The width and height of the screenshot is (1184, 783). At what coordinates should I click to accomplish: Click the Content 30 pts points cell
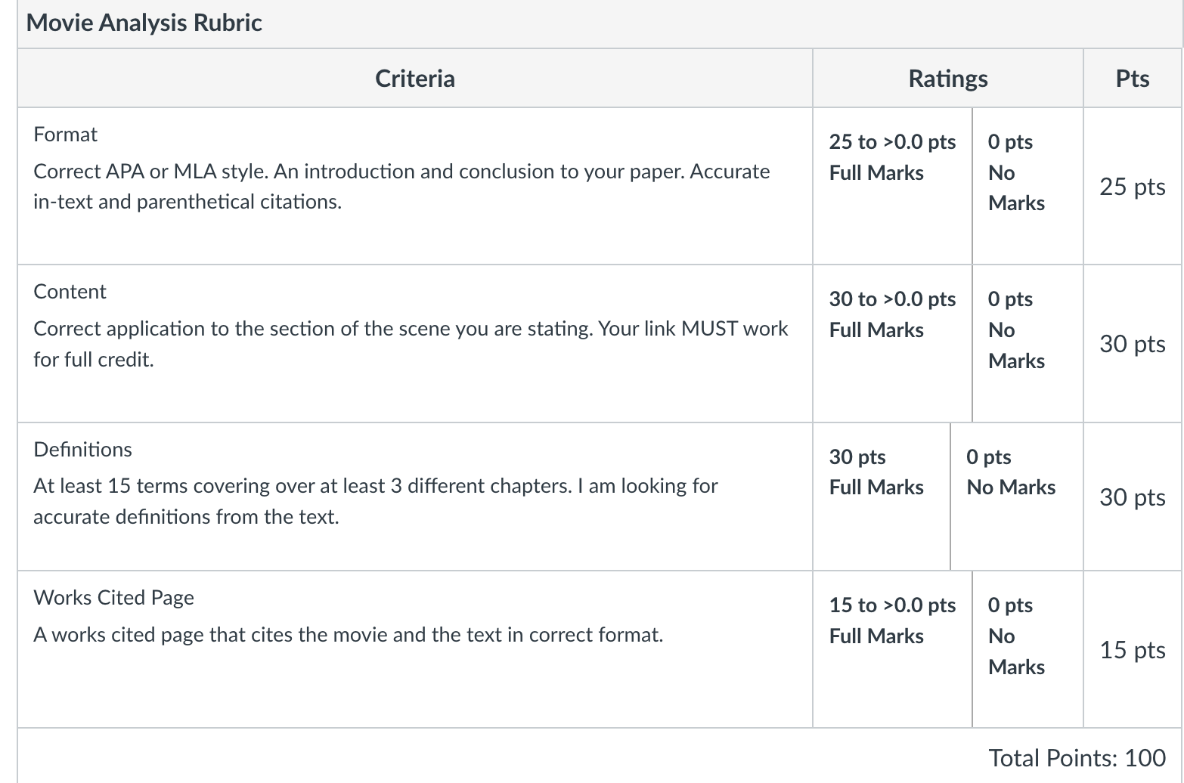pos(1133,344)
